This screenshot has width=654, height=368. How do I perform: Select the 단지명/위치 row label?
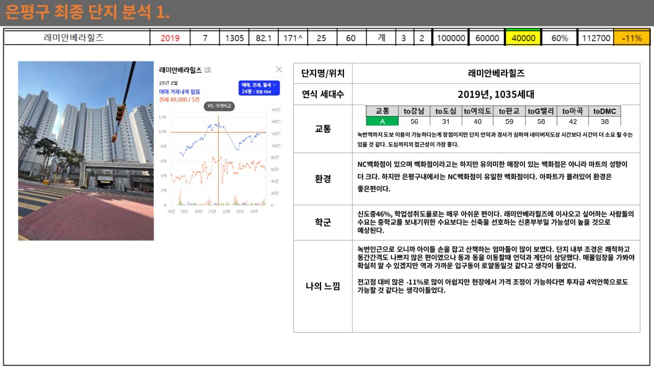pyautogui.click(x=323, y=73)
